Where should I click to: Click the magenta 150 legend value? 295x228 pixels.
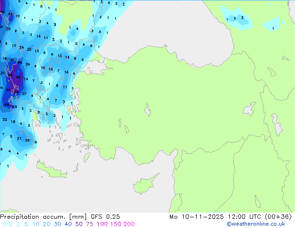pyautogui.click(x=115, y=224)
